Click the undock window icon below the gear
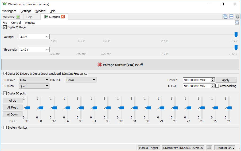The image size is (241, 151). pyautogui.click(x=237, y=23)
